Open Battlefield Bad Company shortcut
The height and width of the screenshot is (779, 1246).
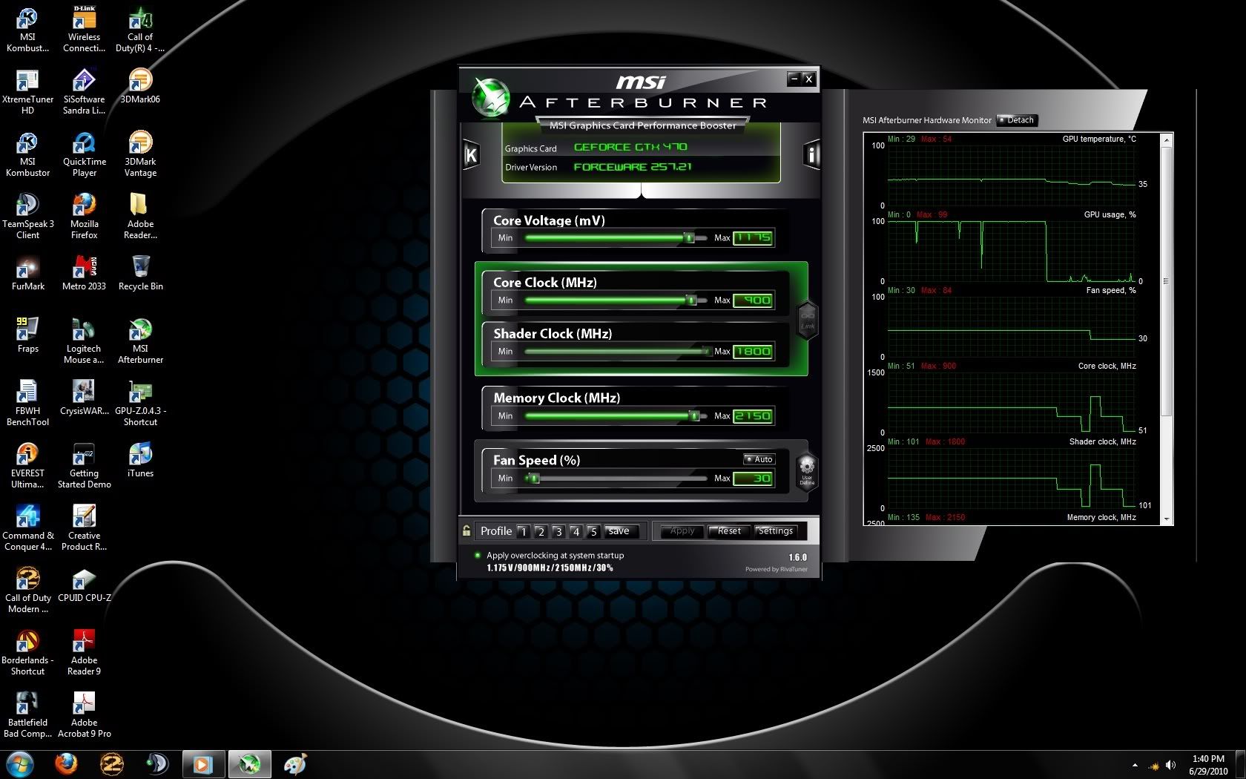click(x=27, y=714)
